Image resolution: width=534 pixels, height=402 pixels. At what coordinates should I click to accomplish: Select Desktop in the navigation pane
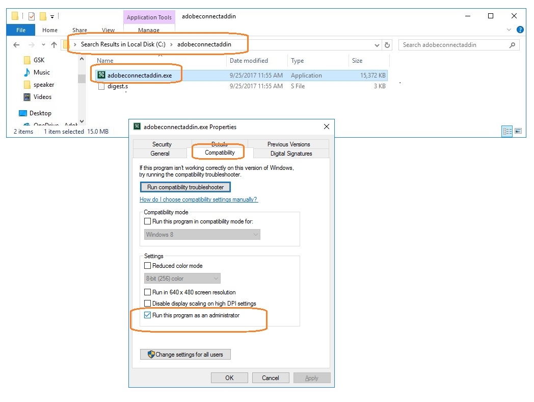tap(35, 113)
